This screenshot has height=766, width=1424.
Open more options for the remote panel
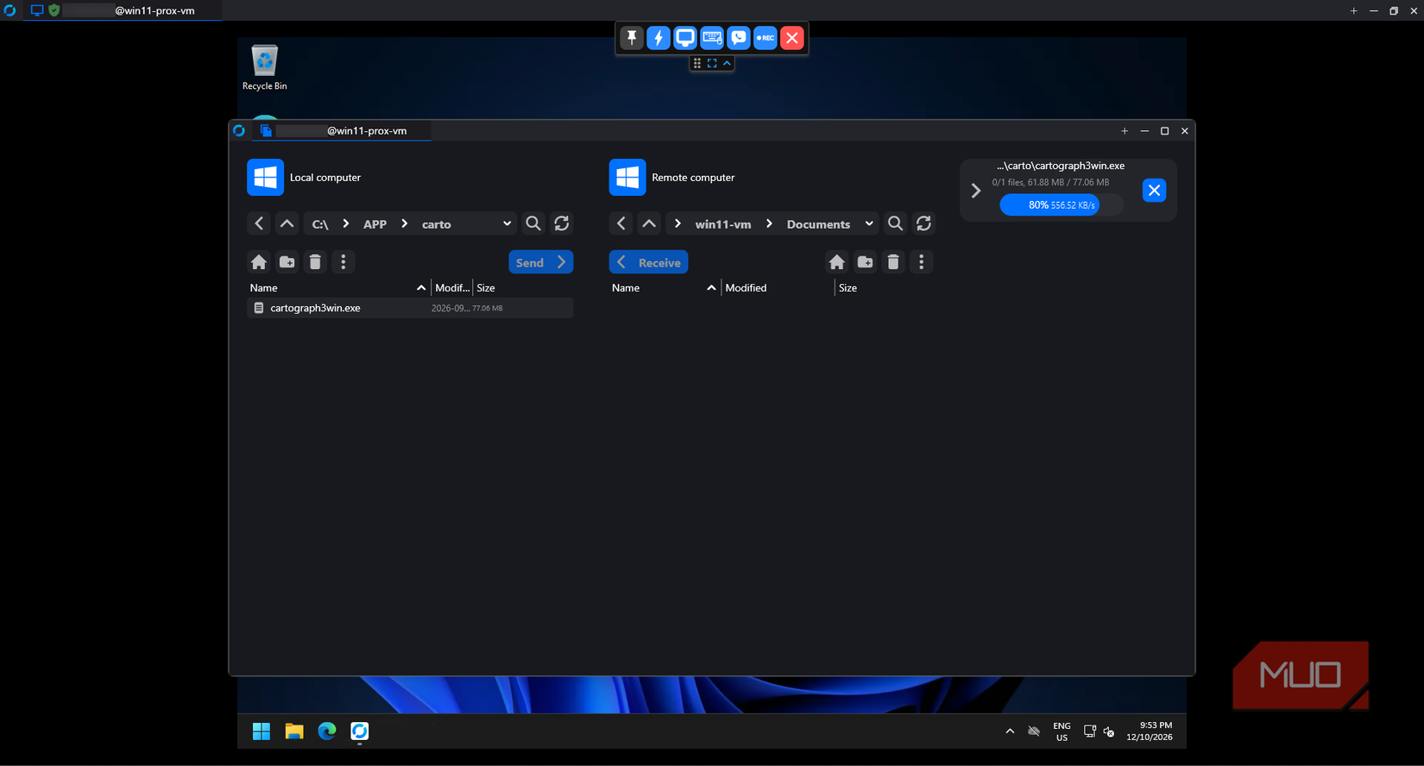tap(922, 261)
